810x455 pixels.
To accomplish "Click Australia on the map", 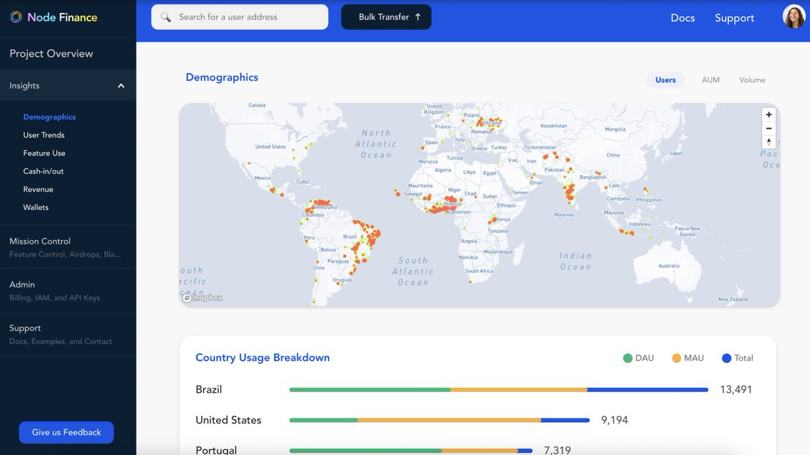I will 669,265.
